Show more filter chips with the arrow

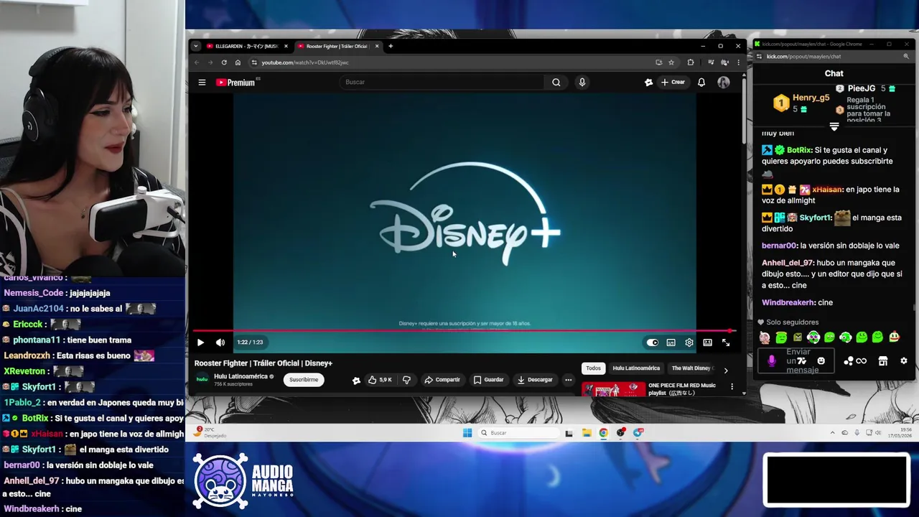(x=725, y=370)
